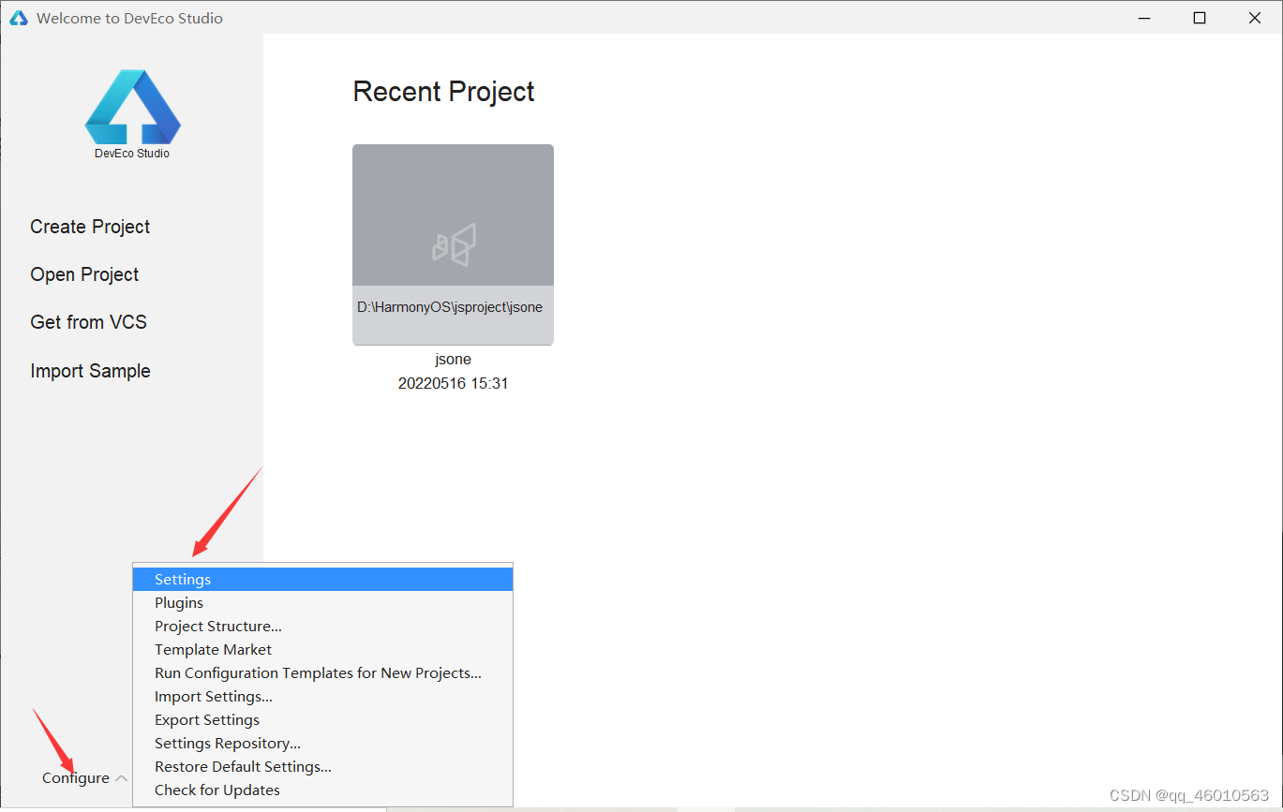Click the 20220516 15:31 timestamp

pos(454,384)
